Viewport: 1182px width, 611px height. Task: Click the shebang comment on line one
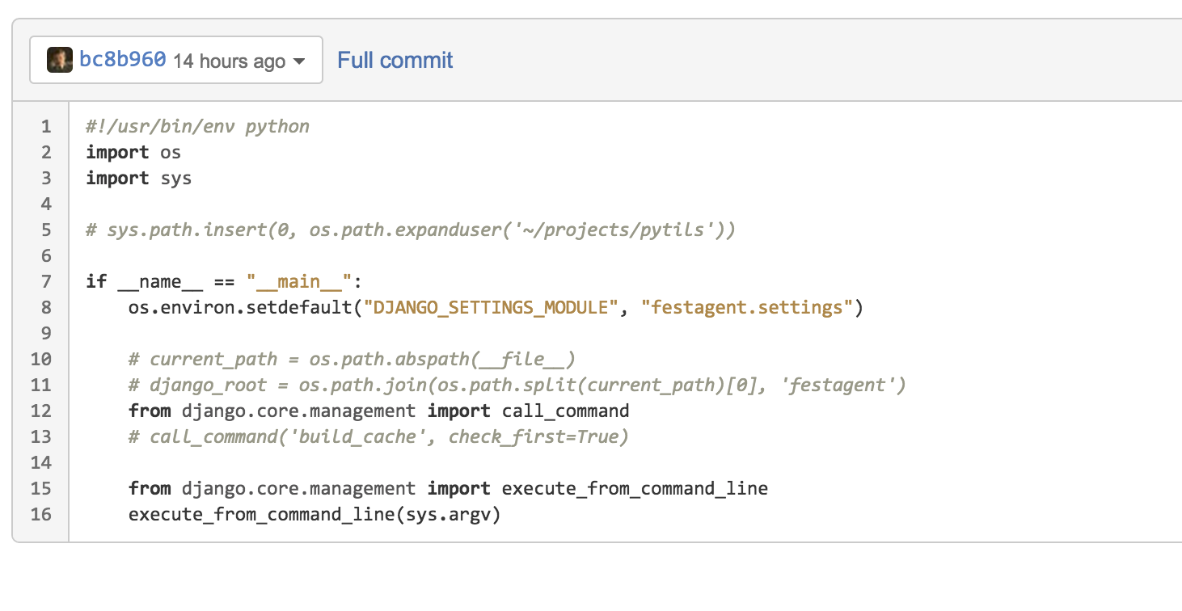coord(197,126)
